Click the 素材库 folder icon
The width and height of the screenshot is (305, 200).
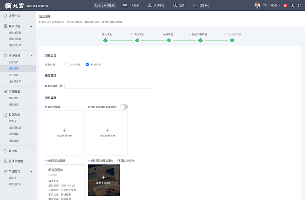(5, 151)
